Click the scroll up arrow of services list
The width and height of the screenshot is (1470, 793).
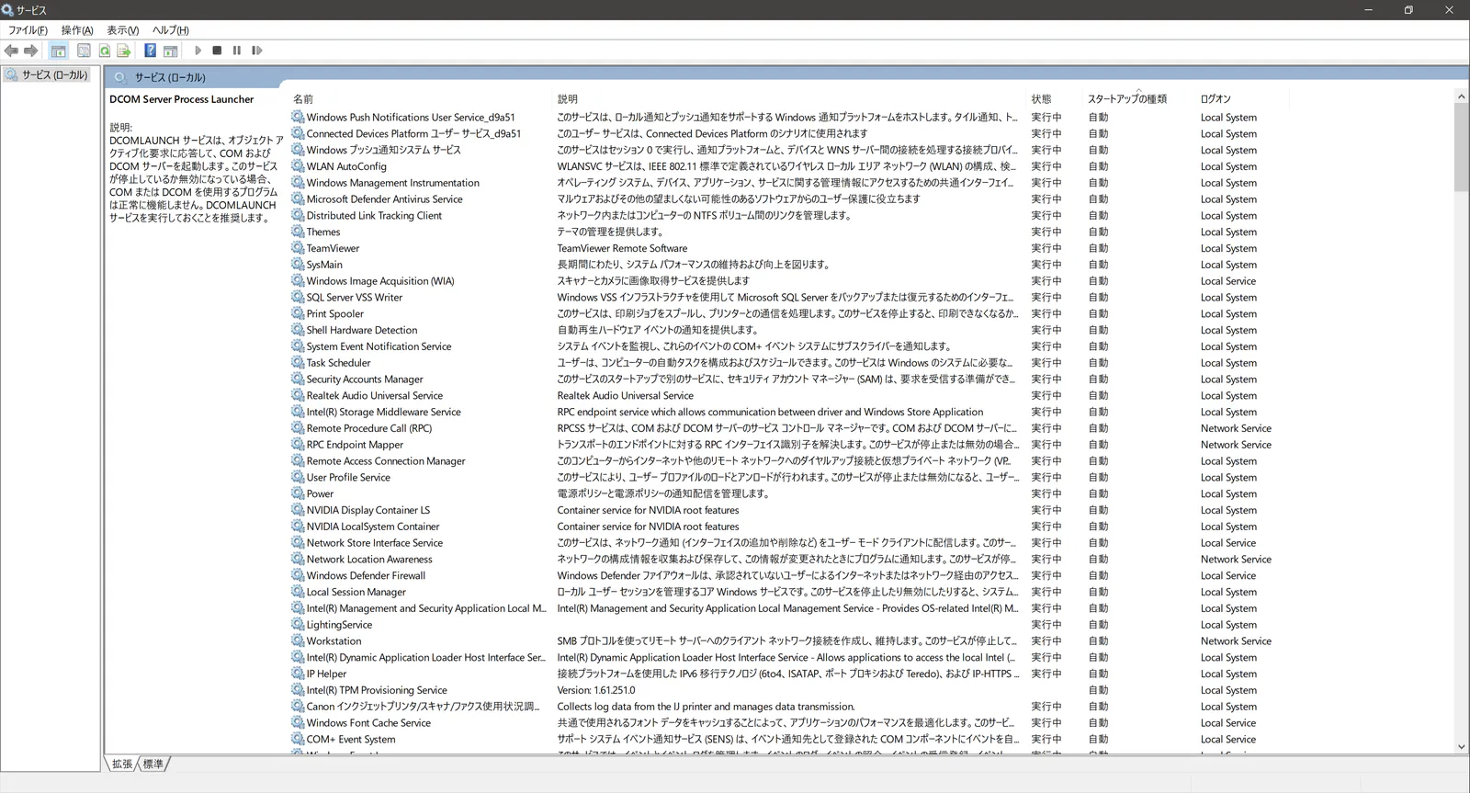click(1462, 96)
